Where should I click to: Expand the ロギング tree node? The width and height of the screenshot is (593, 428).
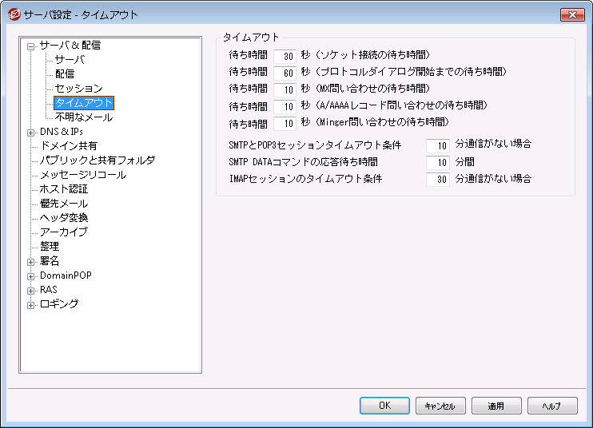point(31,304)
